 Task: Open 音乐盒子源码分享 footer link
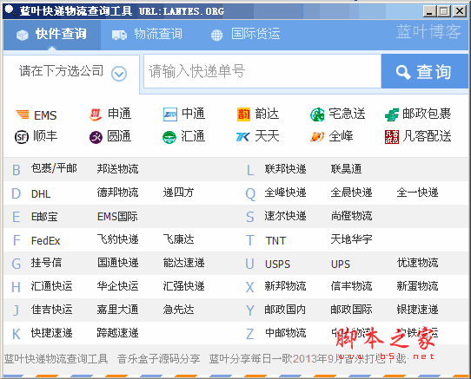[x=159, y=358]
